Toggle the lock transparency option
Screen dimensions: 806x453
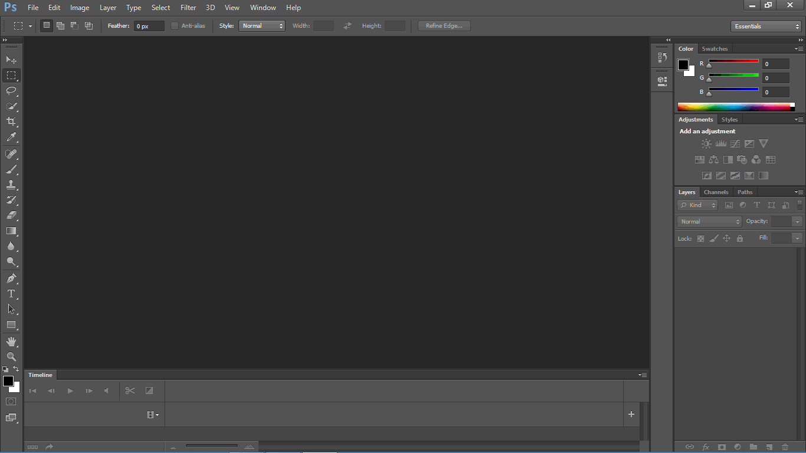tap(700, 238)
